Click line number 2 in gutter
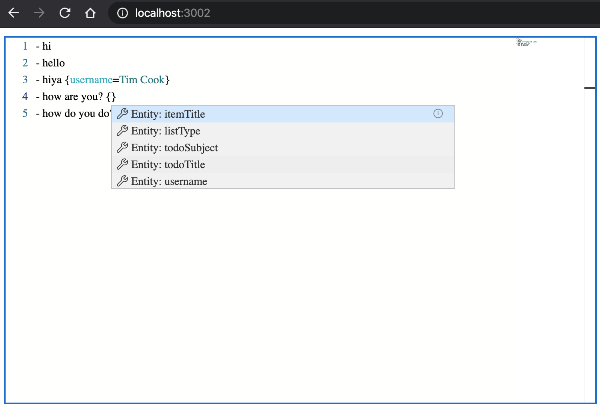Screen dimensions: 600x413 coord(25,63)
